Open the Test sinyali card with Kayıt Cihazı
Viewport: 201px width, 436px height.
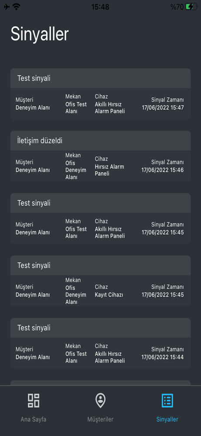click(x=100, y=281)
